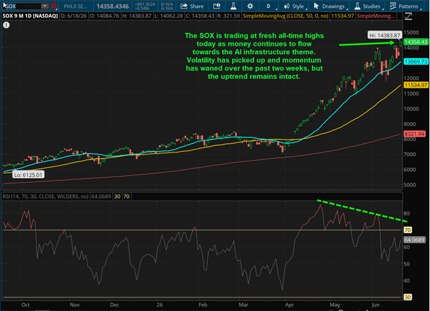This screenshot has height=311, width=430.
Task: Click the red symbol link color icon
Action: (54, 6)
